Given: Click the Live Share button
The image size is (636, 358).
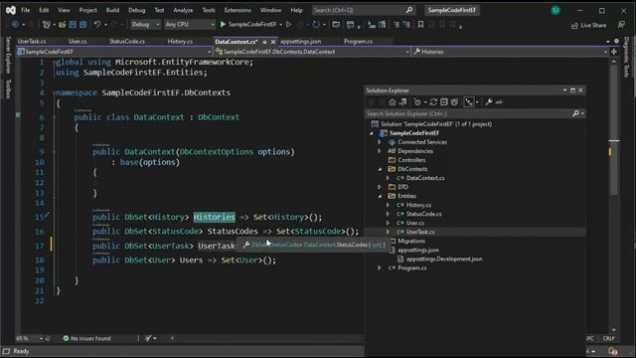Looking at the screenshot, I should tap(589, 26).
